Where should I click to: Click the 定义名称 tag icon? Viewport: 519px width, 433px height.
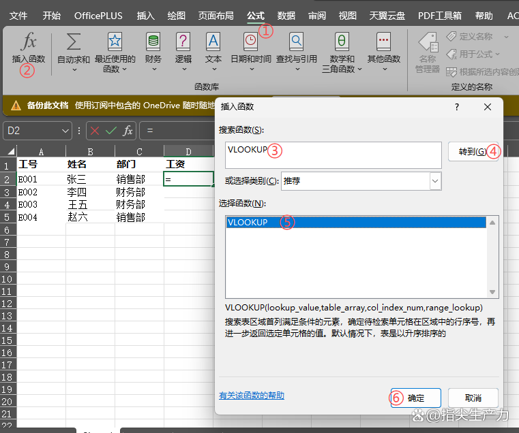[451, 36]
